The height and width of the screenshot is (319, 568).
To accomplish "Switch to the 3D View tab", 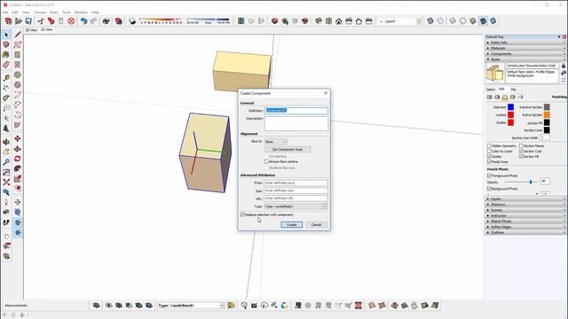I will coord(31,30).
